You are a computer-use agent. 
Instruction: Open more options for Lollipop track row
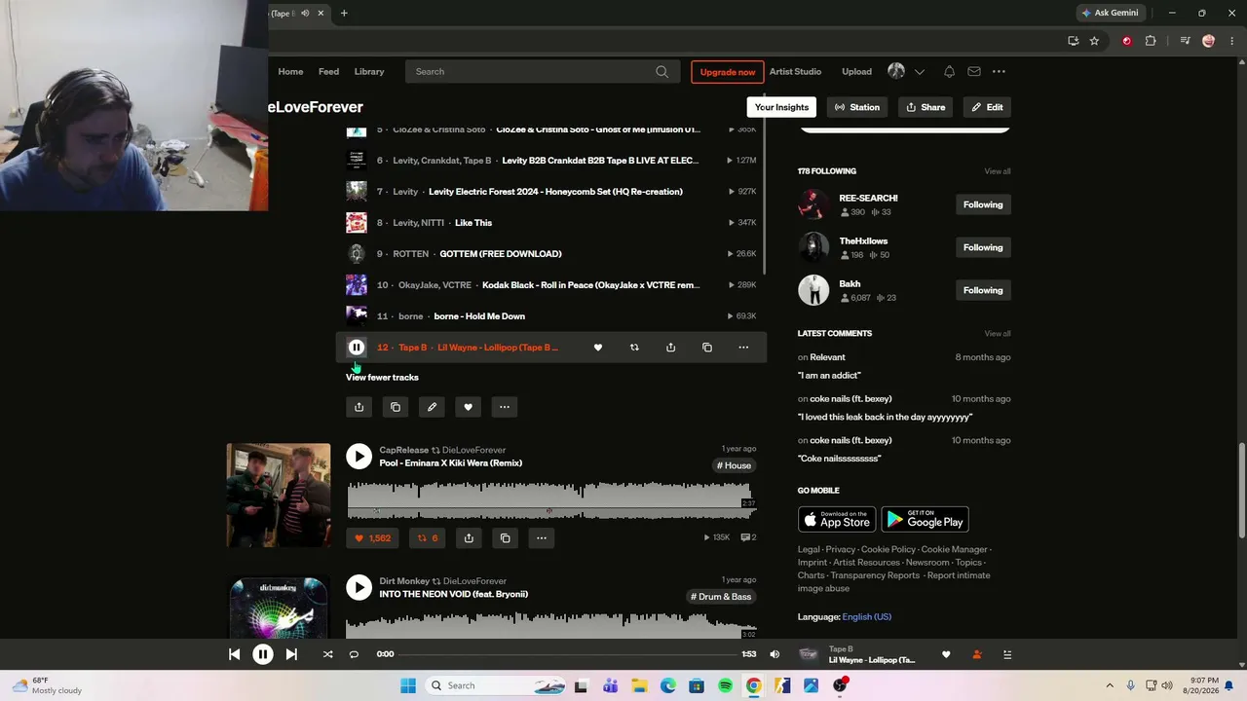coord(743,348)
